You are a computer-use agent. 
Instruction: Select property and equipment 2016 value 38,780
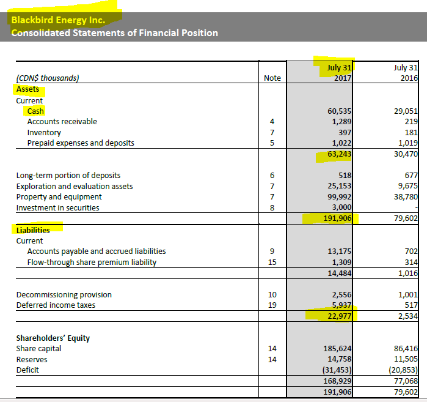(406, 196)
